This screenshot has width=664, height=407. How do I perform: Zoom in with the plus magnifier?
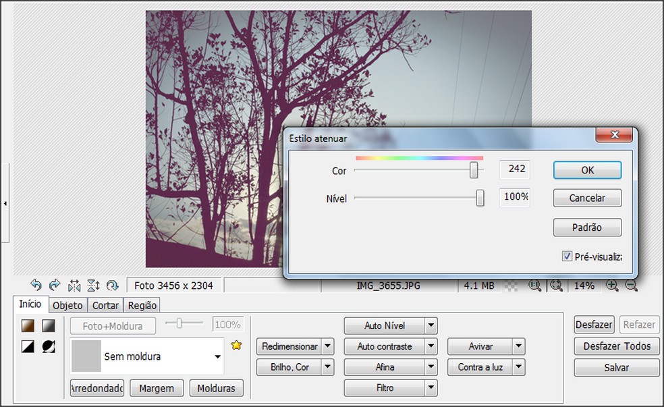612,286
